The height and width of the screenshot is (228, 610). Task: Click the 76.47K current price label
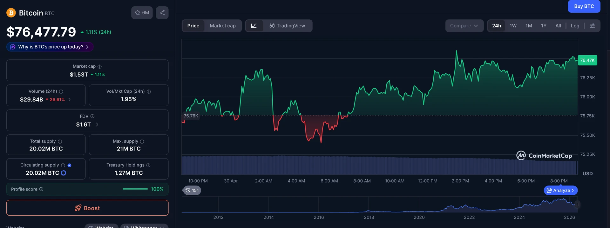pyautogui.click(x=587, y=60)
